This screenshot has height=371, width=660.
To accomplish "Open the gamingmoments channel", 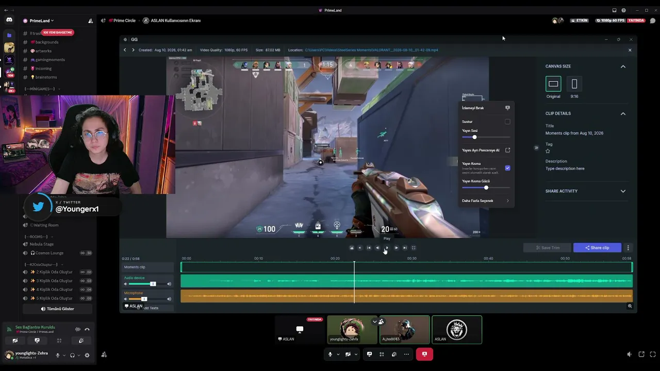I will click(x=50, y=60).
